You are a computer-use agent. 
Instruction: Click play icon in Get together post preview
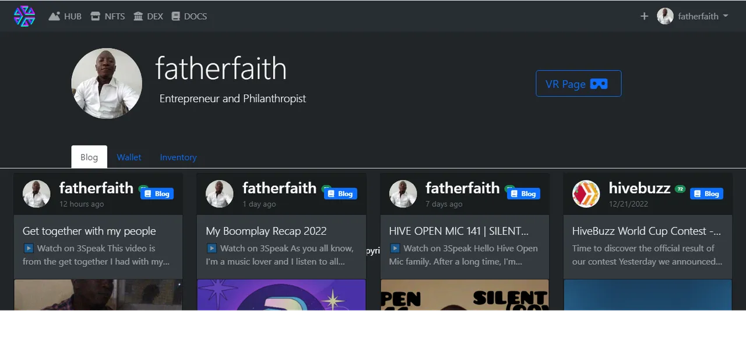coord(29,248)
